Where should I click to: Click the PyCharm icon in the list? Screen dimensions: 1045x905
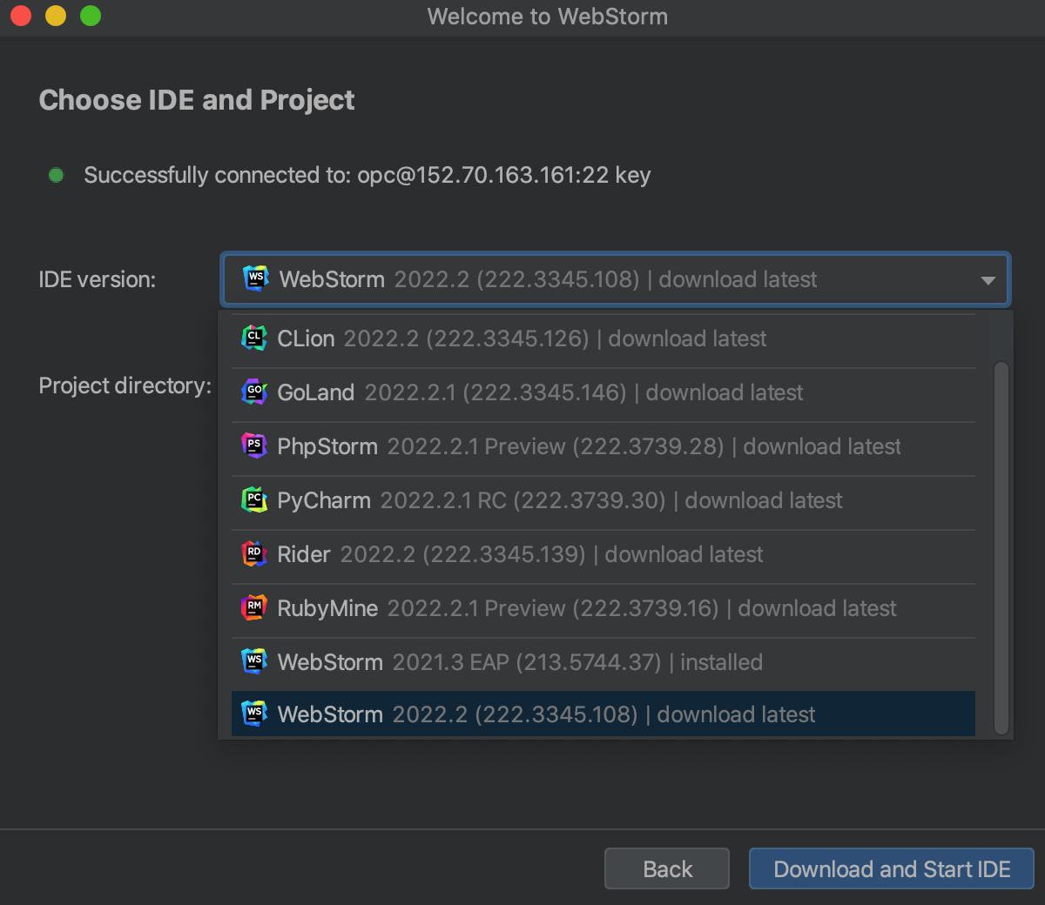pyautogui.click(x=253, y=500)
